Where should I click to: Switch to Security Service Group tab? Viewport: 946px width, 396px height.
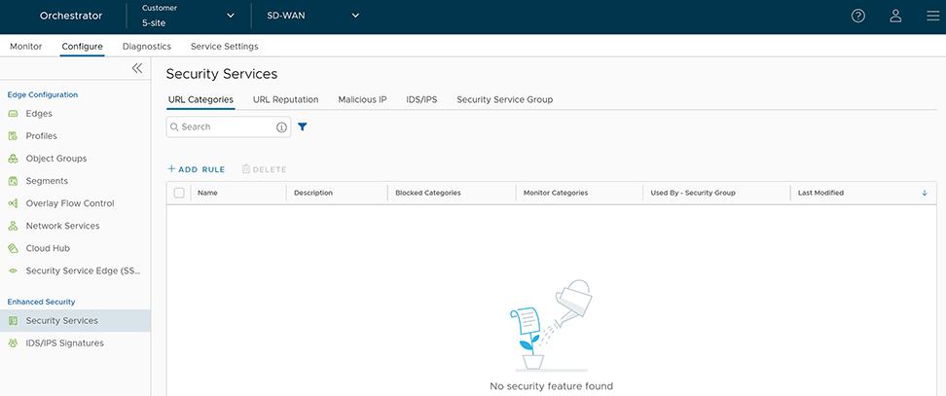point(504,99)
